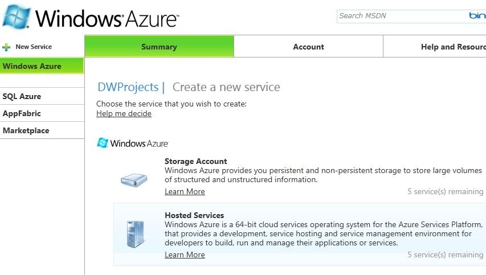Click the Bing search logo
The image size is (486, 275).
(477, 15)
